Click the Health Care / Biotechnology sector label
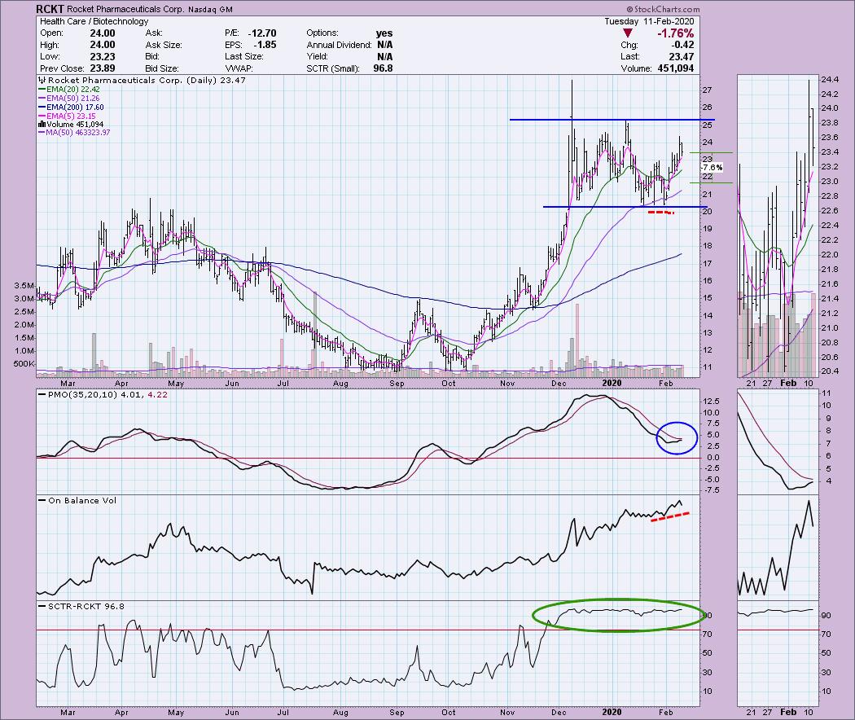The image size is (855, 720). tap(94, 21)
